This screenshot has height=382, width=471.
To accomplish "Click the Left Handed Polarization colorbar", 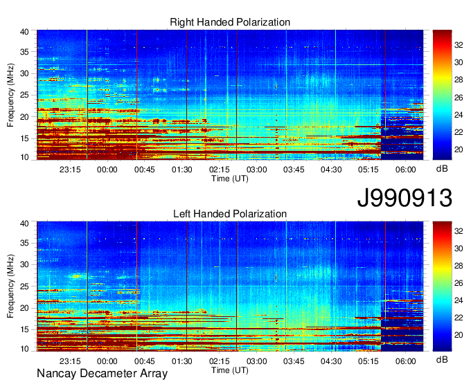I will (x=442, y=286).
